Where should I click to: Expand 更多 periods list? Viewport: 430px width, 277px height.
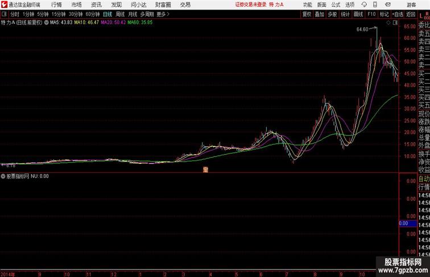click(163, 14)
